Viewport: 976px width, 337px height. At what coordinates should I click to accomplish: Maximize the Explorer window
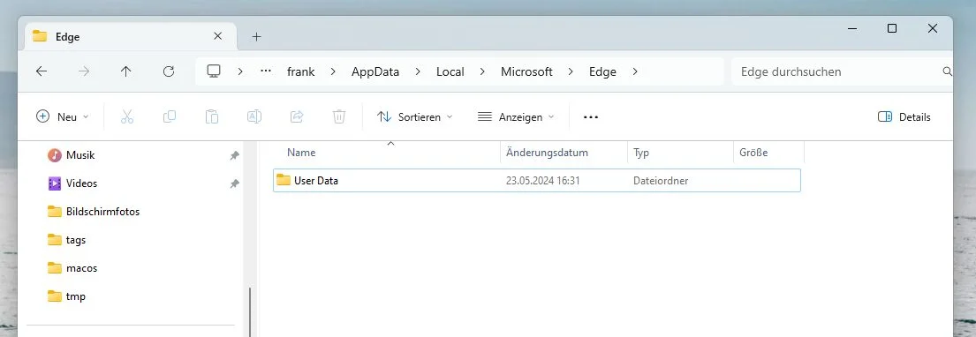(892, 28)
